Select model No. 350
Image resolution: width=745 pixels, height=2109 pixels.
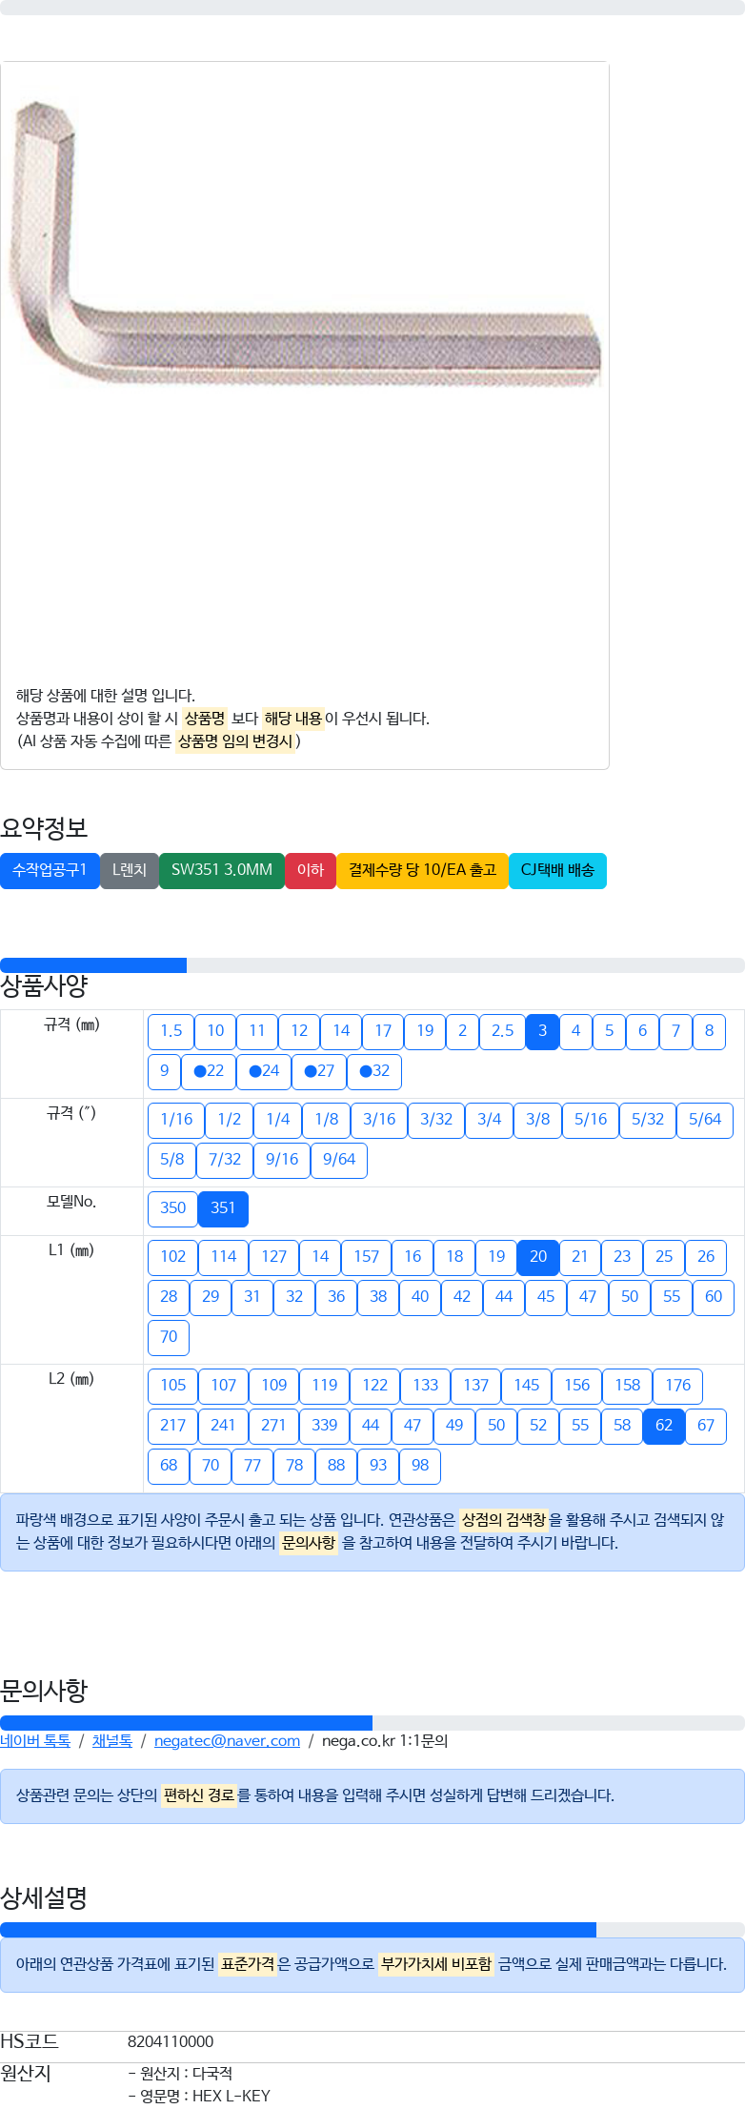[172, 1208]
